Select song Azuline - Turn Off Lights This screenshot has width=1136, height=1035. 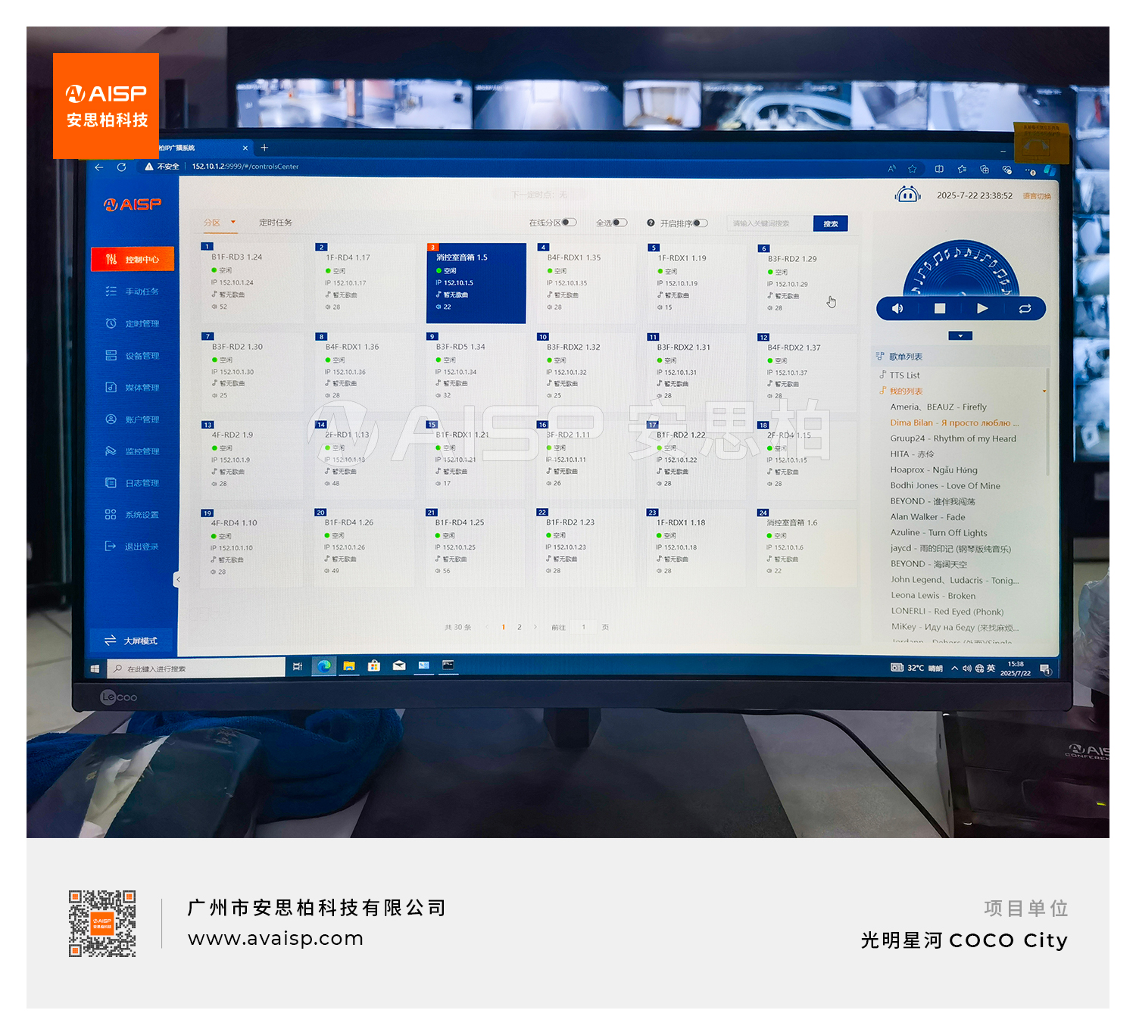click(938, 533)
